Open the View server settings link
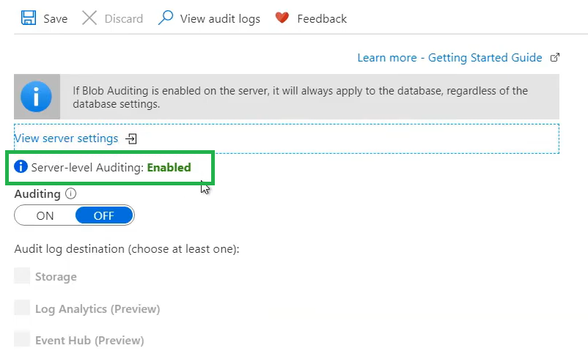The image size is (588, 359). 66,138
